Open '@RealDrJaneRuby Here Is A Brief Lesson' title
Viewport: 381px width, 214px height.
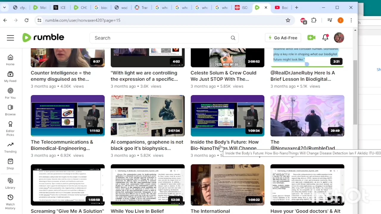pos(303,76)
